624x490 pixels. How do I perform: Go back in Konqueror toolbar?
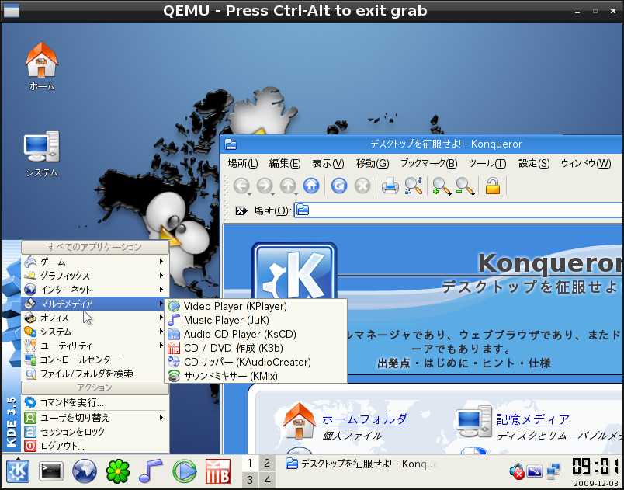241,186
